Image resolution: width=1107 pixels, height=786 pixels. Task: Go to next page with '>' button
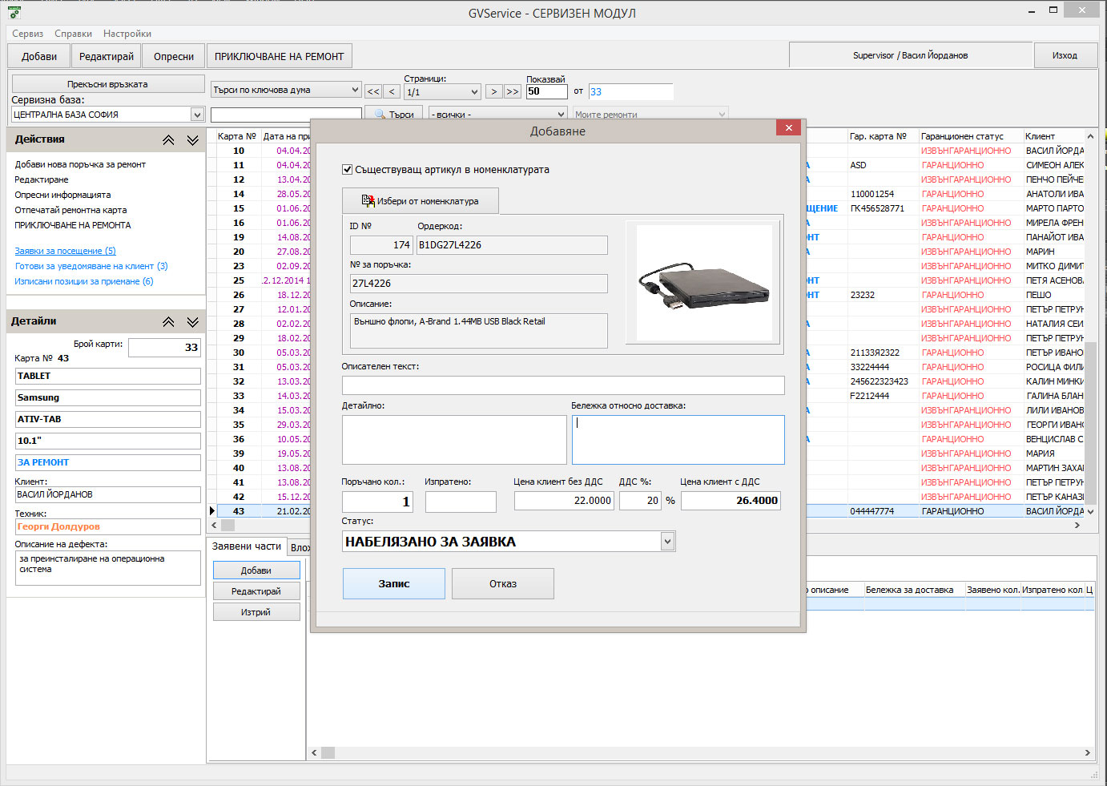(494, 91)
